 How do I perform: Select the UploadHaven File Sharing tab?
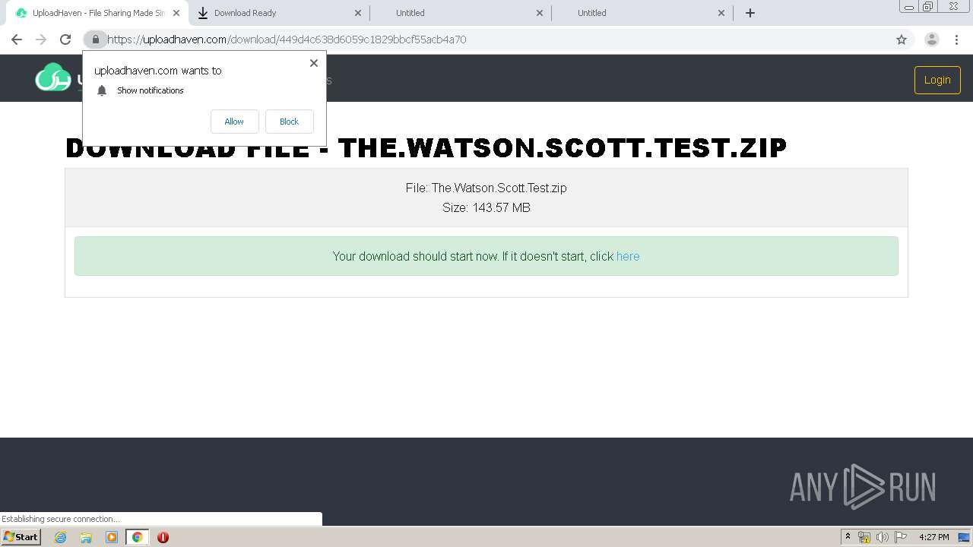click(x=97, y=13)
